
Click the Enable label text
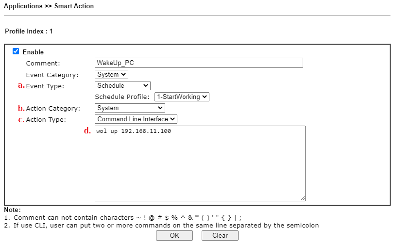pos(33,52)
